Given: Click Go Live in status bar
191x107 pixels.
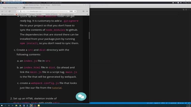Looking at the screenshot, I should pyautogui.click(x=181, y=103).
